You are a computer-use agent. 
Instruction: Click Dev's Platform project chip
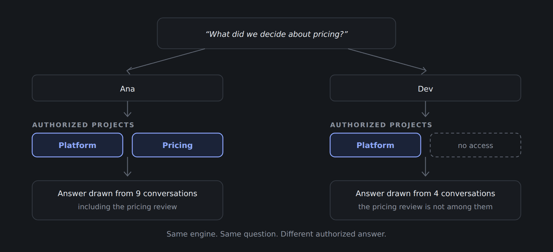[375, 145]
